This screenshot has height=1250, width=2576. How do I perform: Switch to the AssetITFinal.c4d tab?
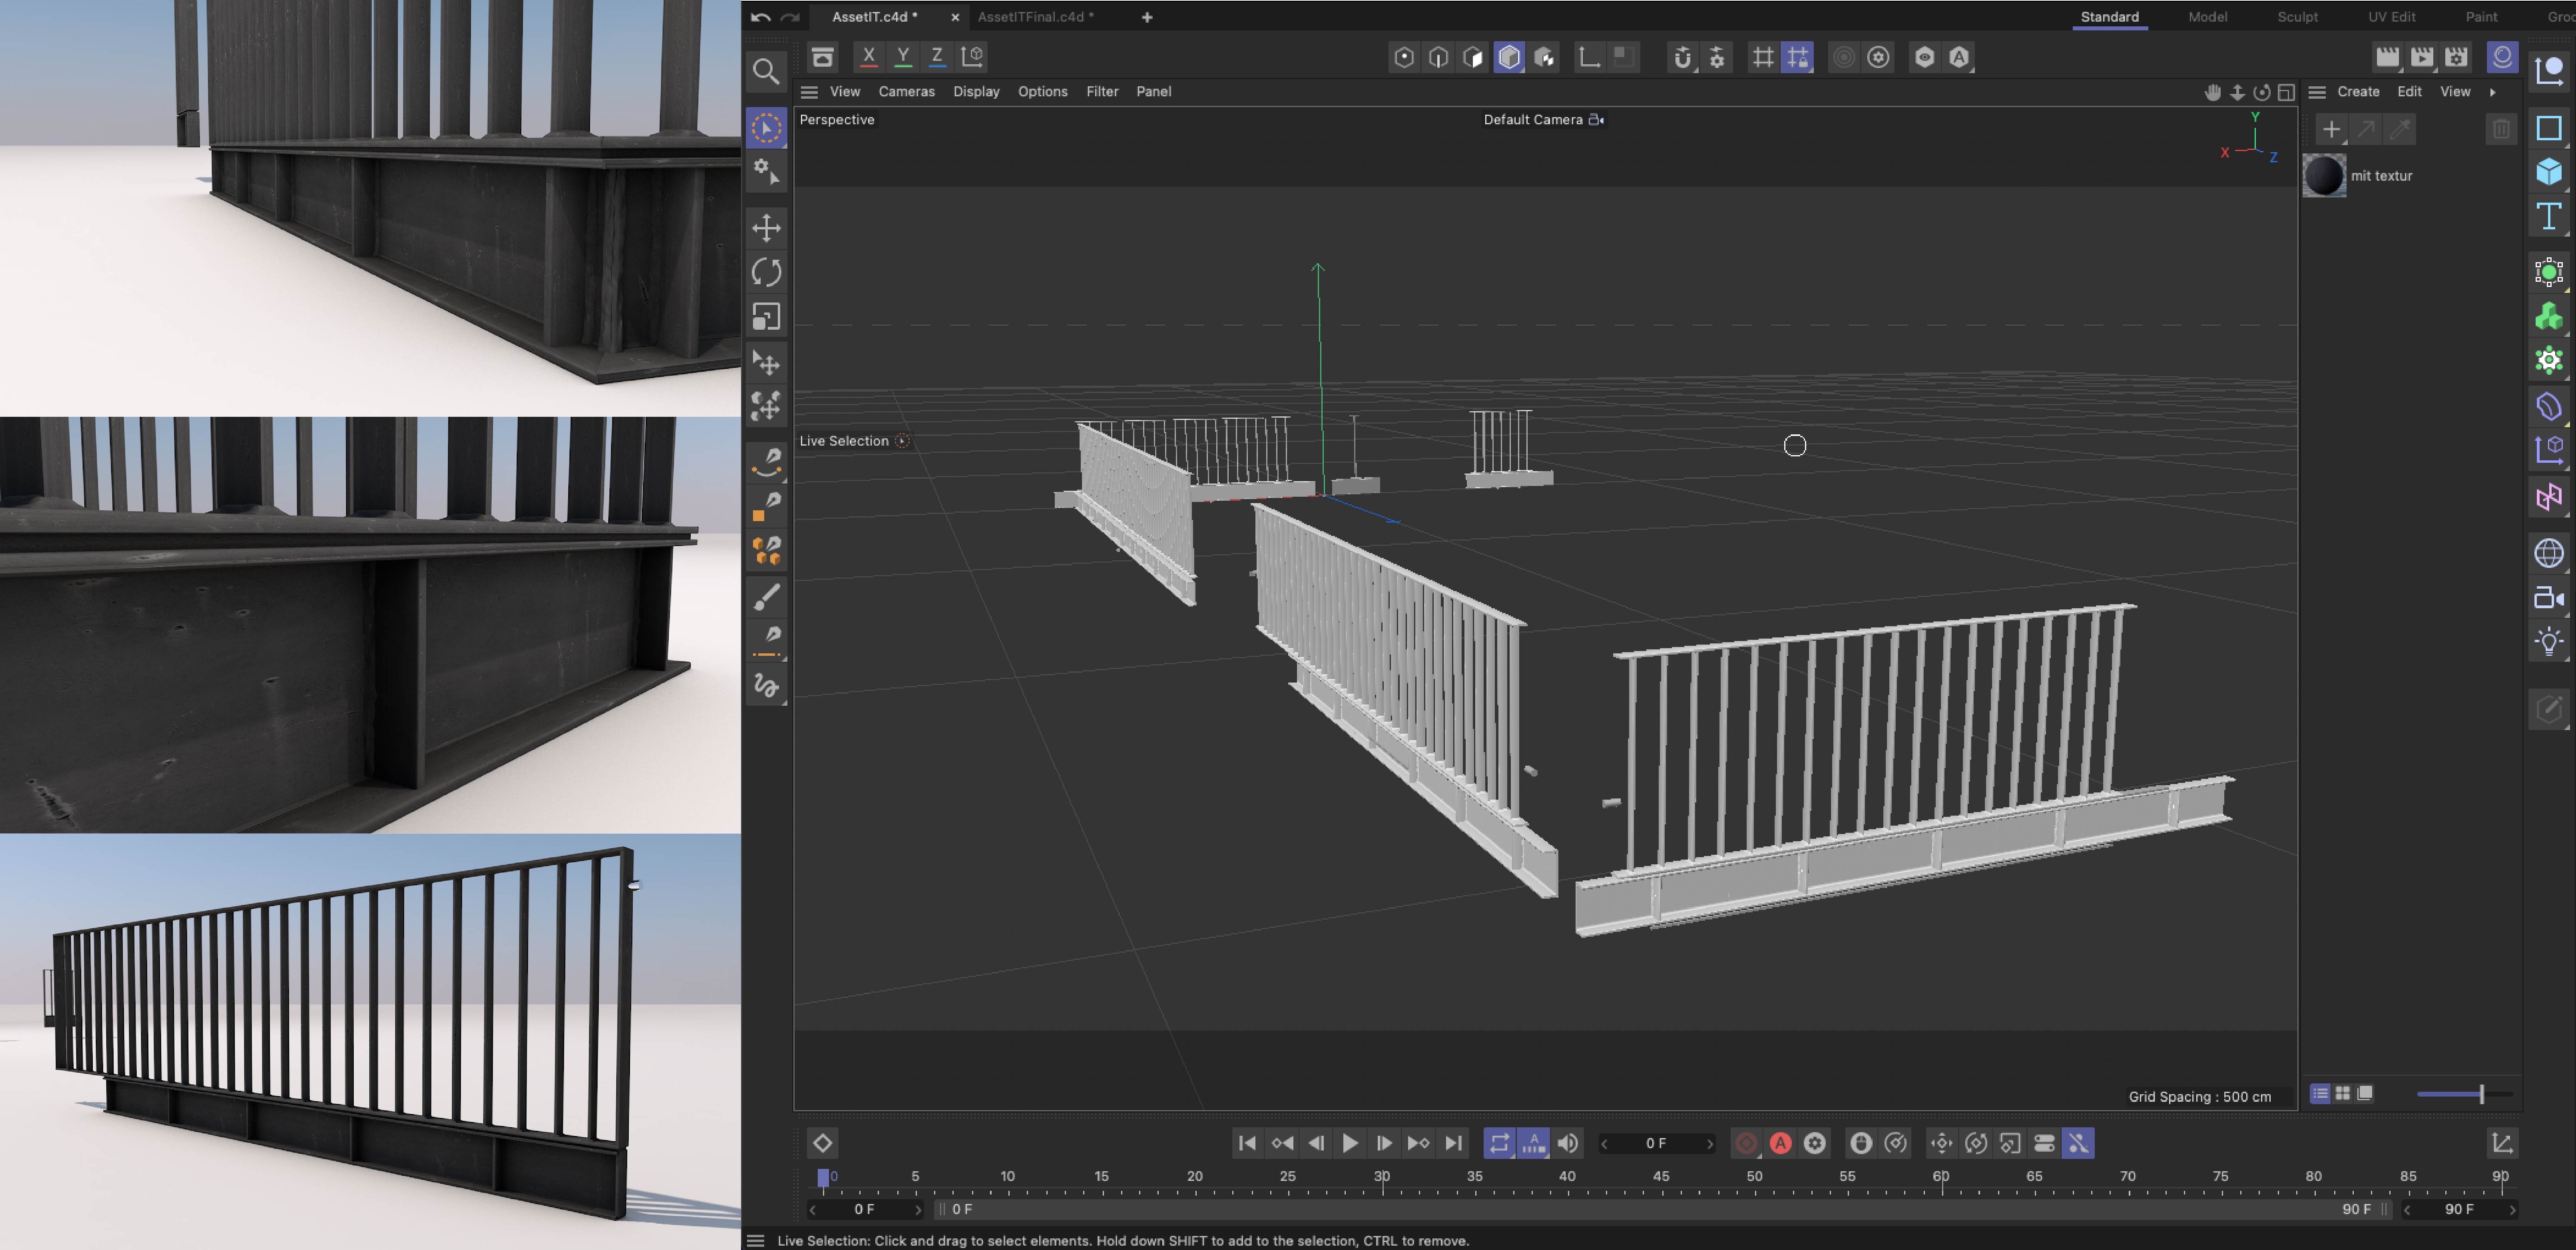click(1035, 17)
